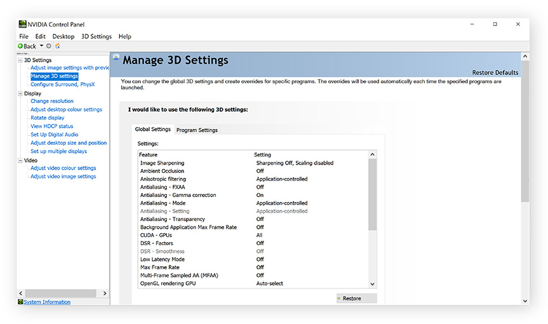
Task: Click settings list scroll up arrow
Action: tap(373, 154)
